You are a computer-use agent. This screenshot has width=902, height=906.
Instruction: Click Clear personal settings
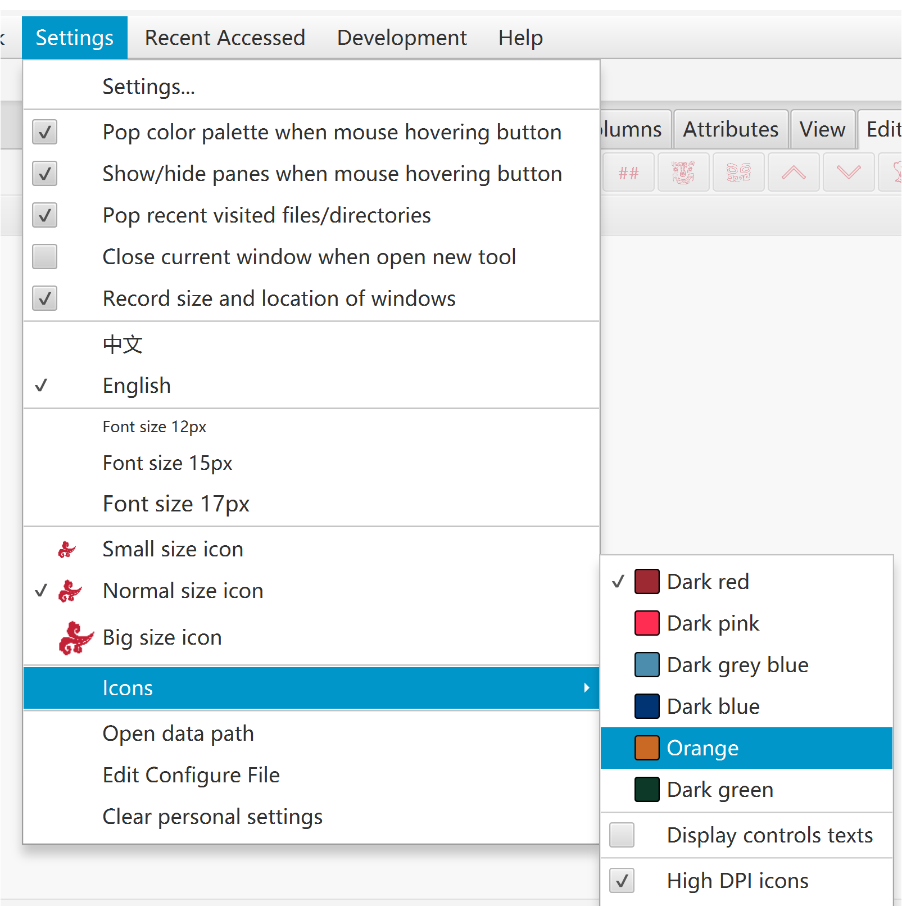coord(311,817)
